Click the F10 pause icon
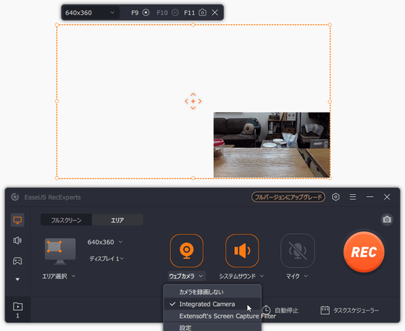The width and height of the screenshot is (405, 331). coord(175,12)
